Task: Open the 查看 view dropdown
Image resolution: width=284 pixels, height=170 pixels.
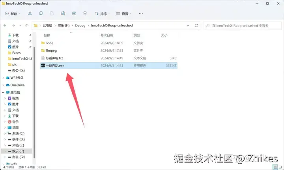Action: (123, 13)
